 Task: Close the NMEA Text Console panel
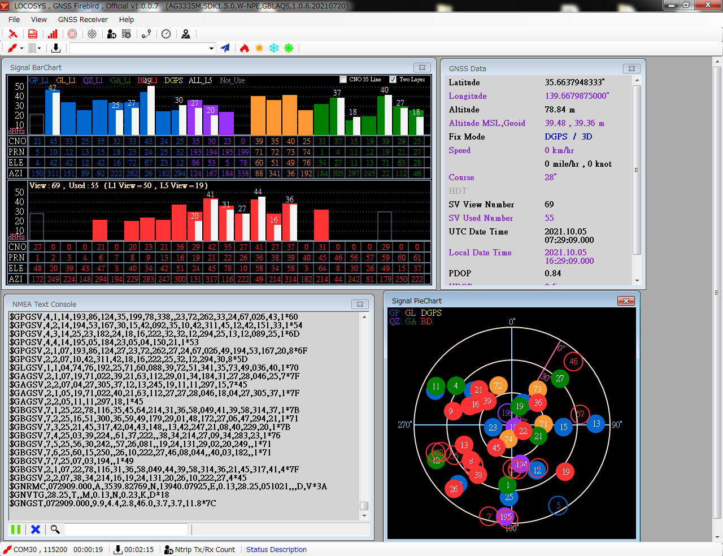pyautogui.click(x=359, y=304)
